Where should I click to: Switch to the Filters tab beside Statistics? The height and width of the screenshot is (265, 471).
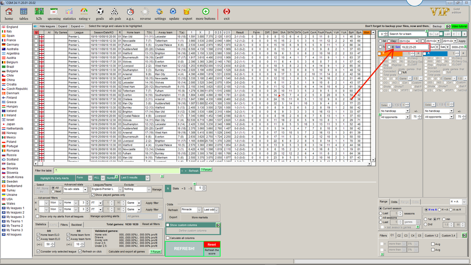coord(64,225)
